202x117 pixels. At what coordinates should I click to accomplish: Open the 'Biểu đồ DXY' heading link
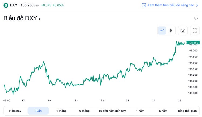click(x=22, y=18)
